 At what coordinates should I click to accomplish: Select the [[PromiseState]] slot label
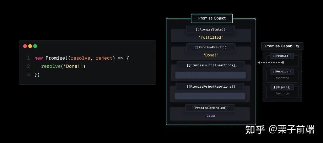(x=210, y=29)
